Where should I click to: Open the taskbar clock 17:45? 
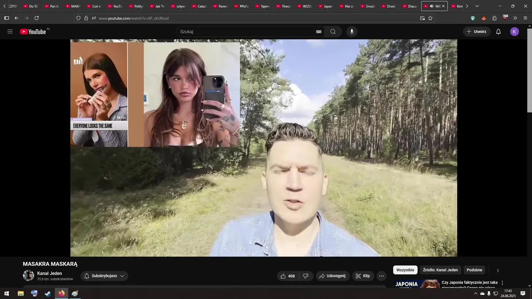(508, 294)
